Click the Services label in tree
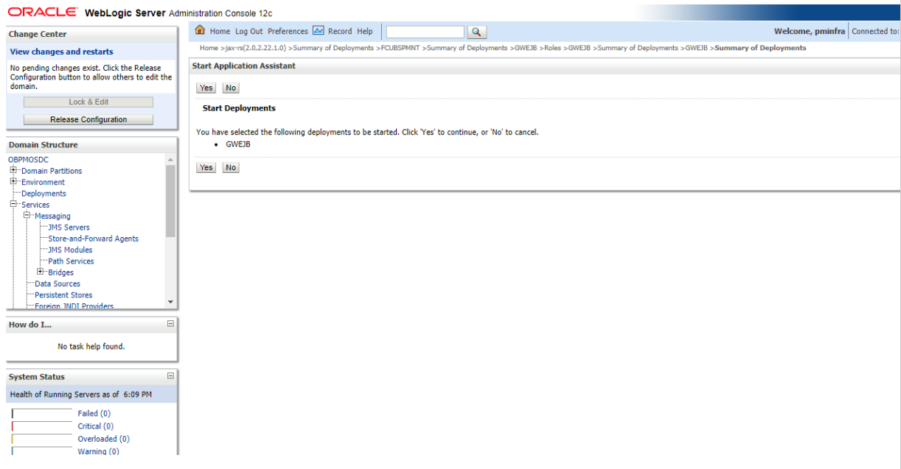The image size is (901, 469). point(35,205)
